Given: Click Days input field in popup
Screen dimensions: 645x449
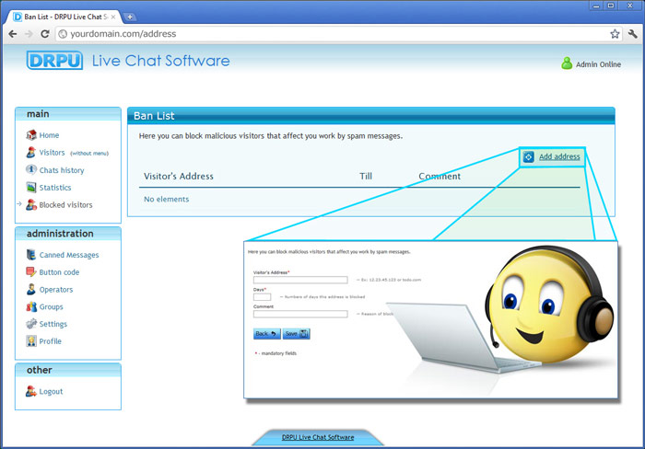Looking at the screenshot, I should [x=262, y=296].
